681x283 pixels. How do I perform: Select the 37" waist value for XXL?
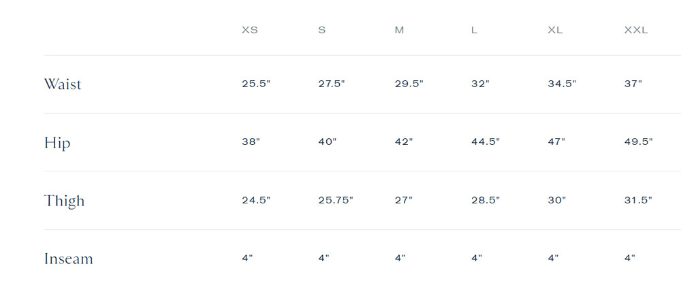pyautogui.click(x=633, y=84)
